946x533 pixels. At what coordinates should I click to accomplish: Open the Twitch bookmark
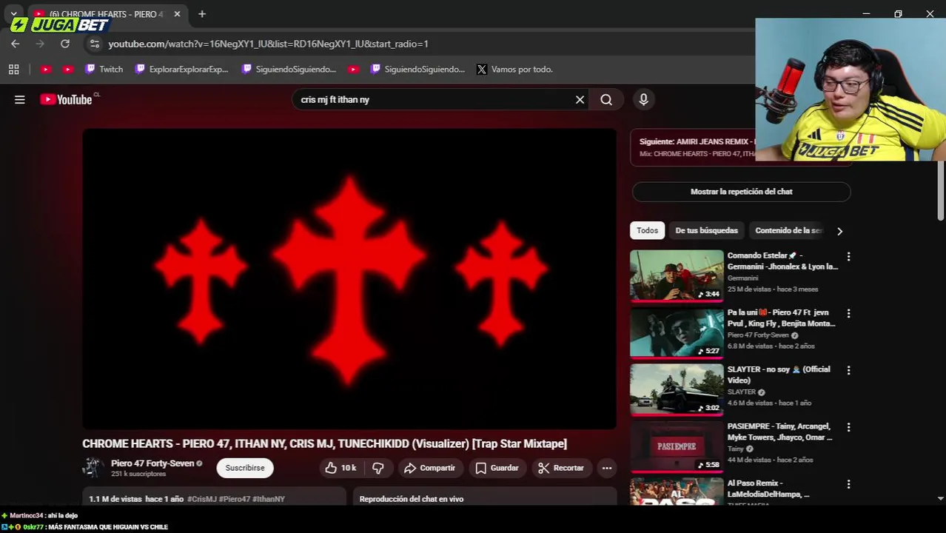(x=104, y=69)
